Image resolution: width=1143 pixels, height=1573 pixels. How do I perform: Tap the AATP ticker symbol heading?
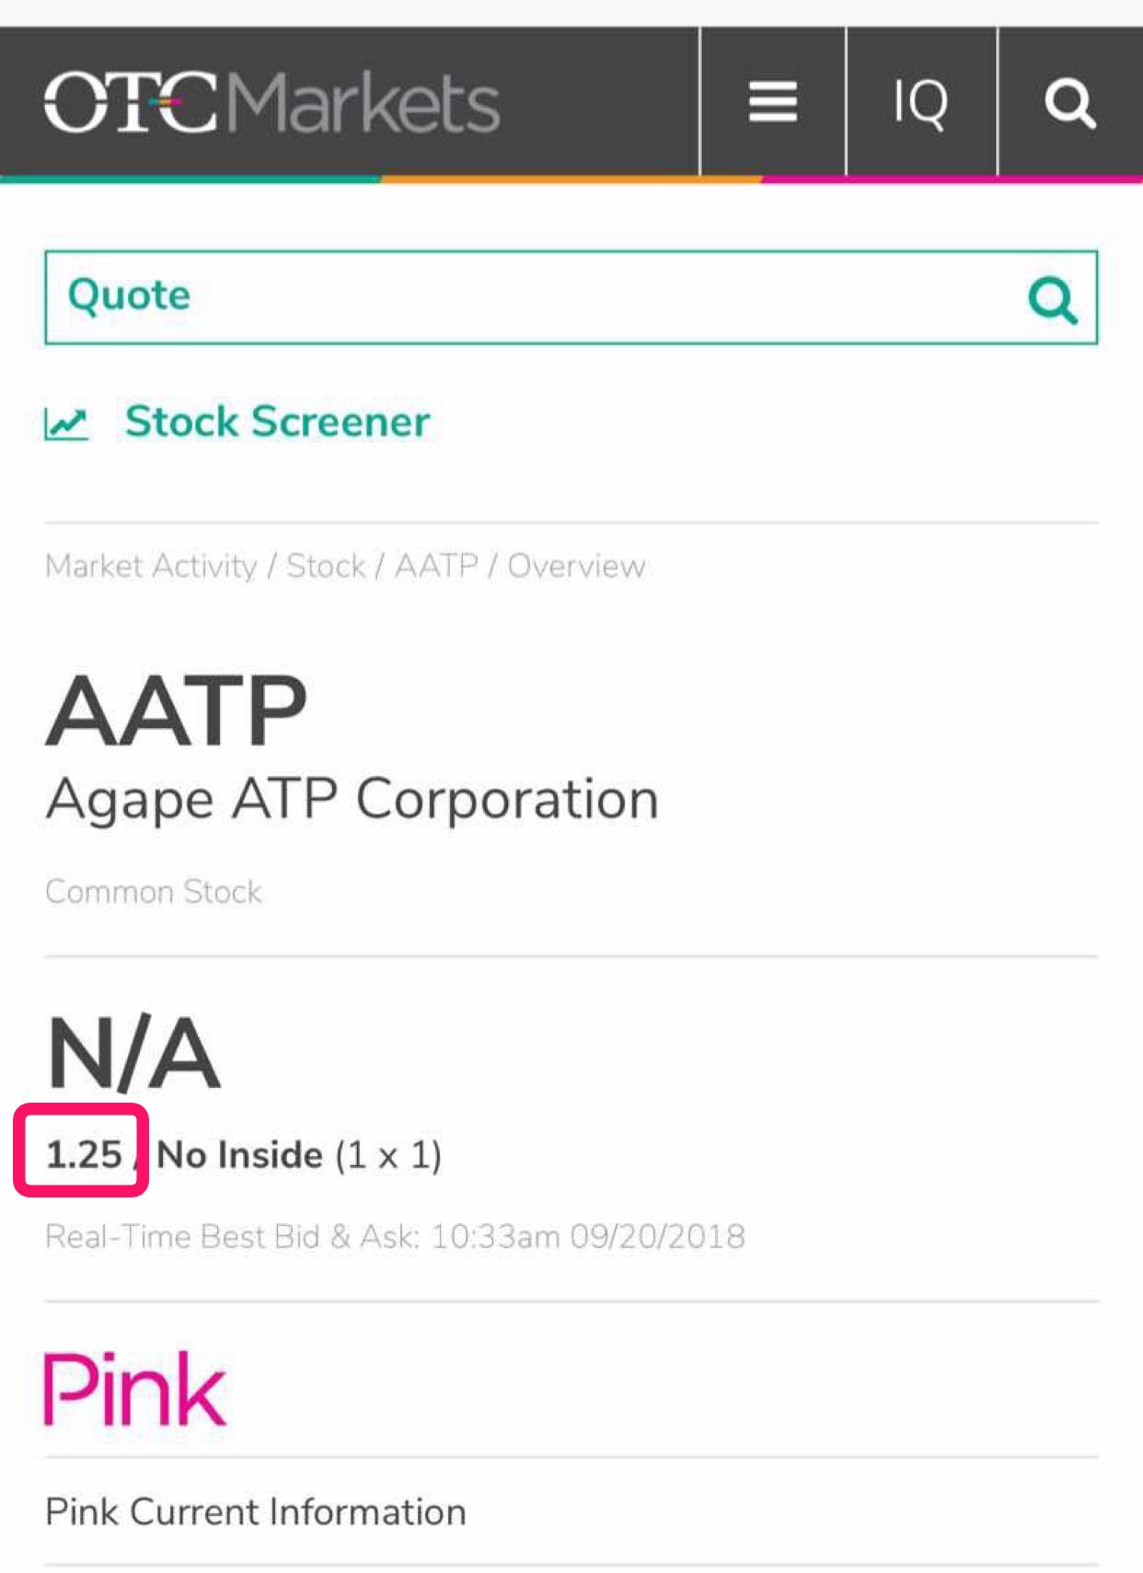(x=176, y=710)
